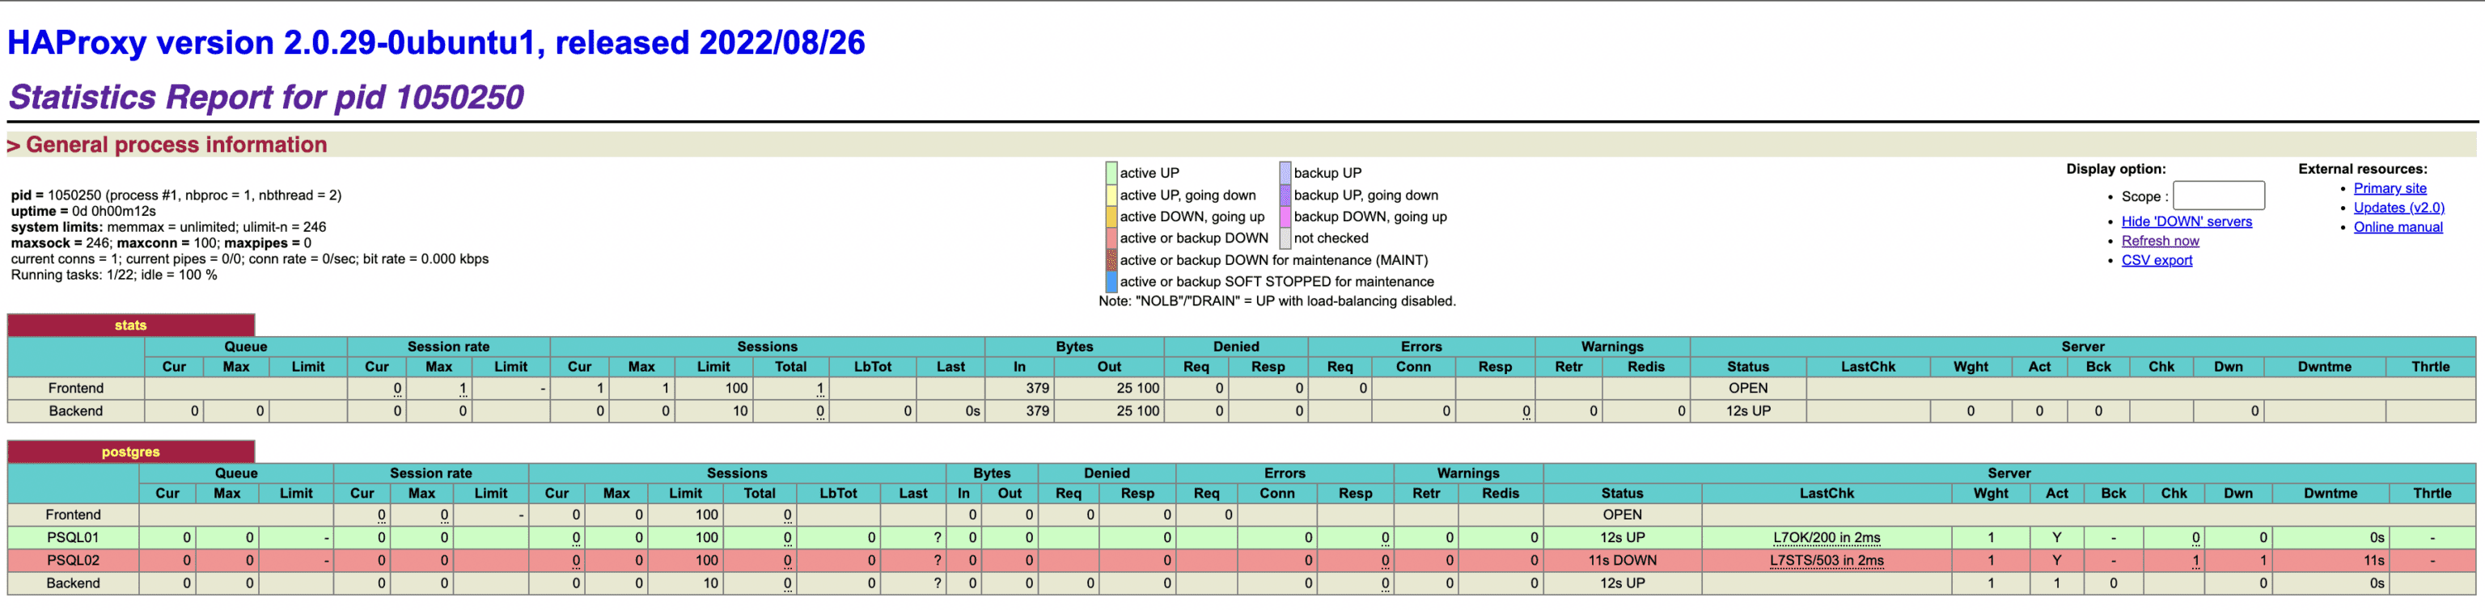Open the Online manual link
This screenshot has width=2485, height=610.
pos(2397,226)
